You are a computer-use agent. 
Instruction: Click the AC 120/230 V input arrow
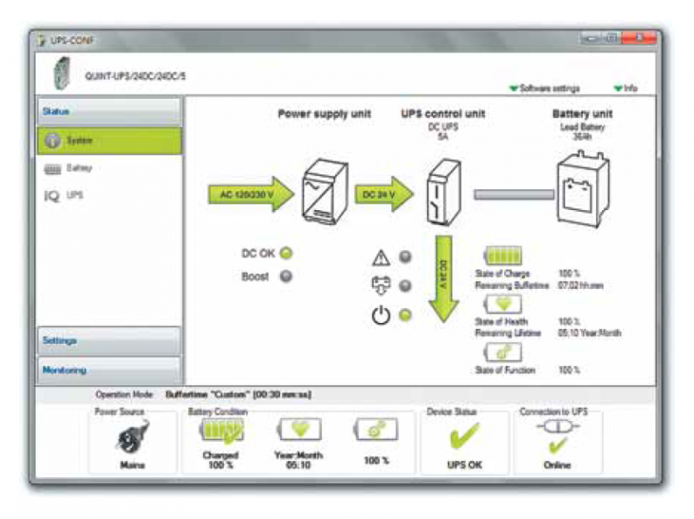tap(251, 194)
